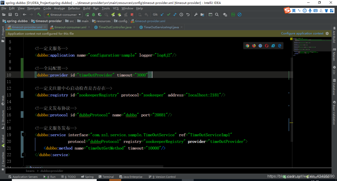Screen dimensions: 337x181
Task: Click dubbo:provider breadcrumb at editor bottom
Action: click(52, 171)
